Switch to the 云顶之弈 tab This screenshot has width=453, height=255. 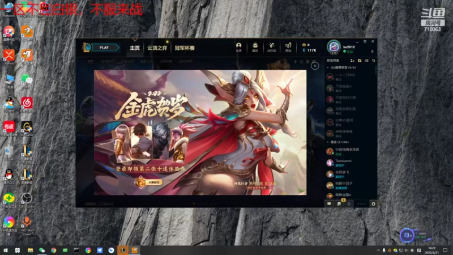[157, 48]
